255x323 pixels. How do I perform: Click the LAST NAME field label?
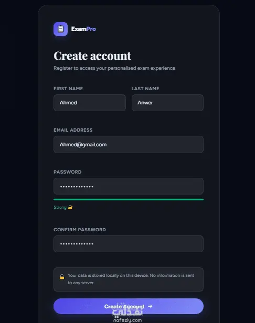[145, 89]
